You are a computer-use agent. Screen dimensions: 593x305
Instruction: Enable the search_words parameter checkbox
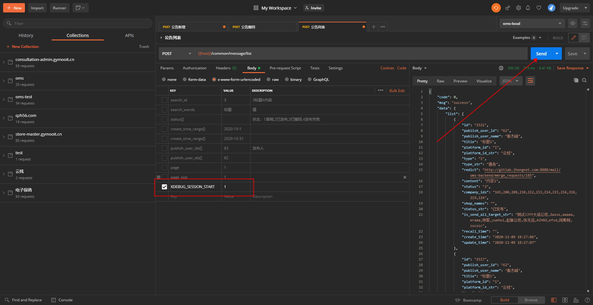[164, 110]
